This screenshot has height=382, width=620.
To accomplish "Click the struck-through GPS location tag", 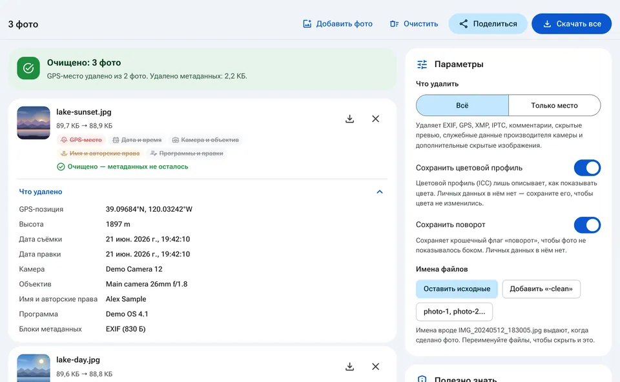I will click(81, 140).
